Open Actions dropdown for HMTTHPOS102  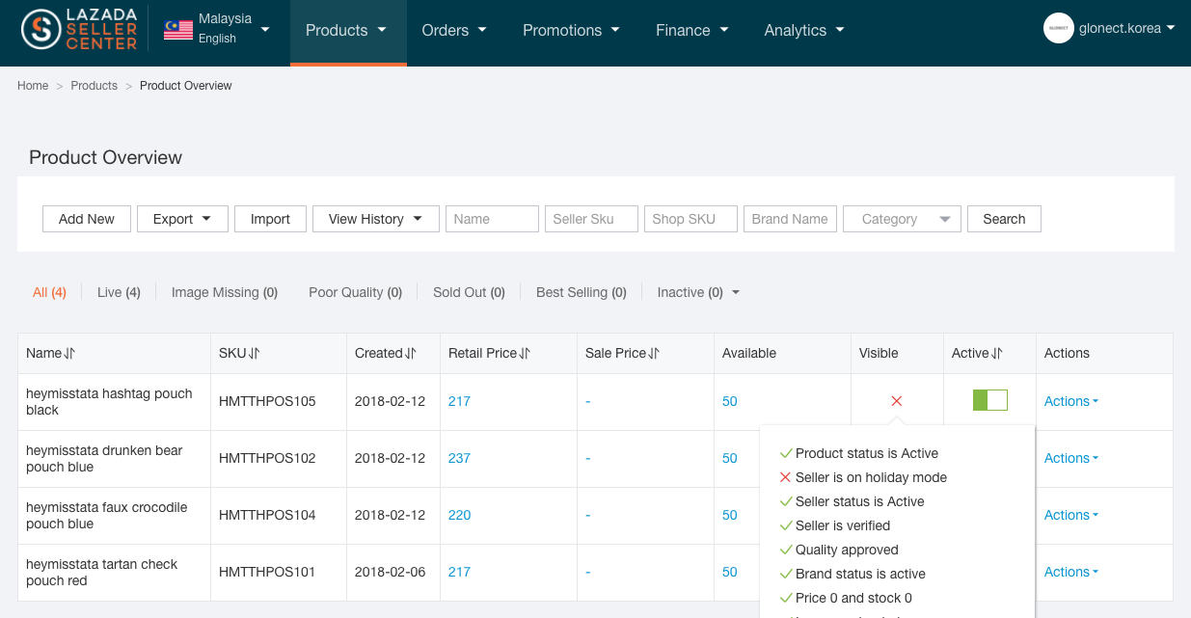click(x=1071, y=458)
